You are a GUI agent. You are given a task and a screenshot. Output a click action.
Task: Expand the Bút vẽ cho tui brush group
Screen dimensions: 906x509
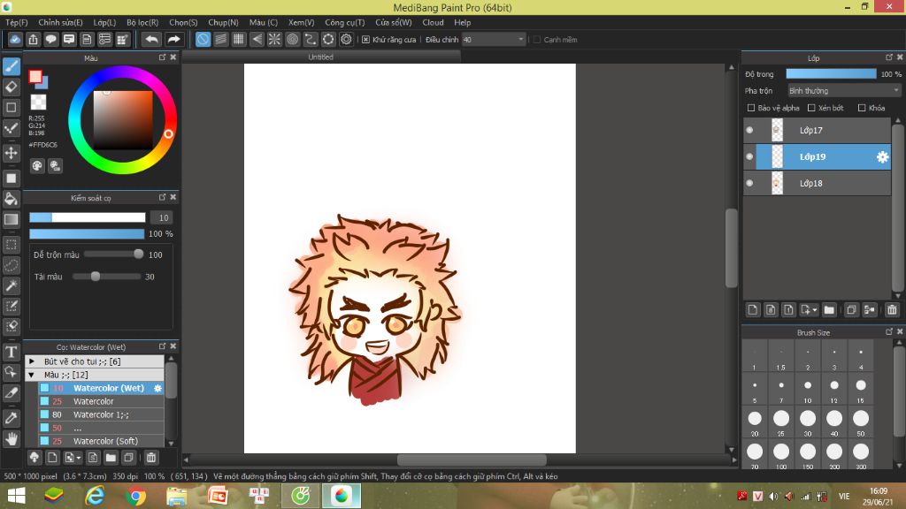click(x=32, y=361)
